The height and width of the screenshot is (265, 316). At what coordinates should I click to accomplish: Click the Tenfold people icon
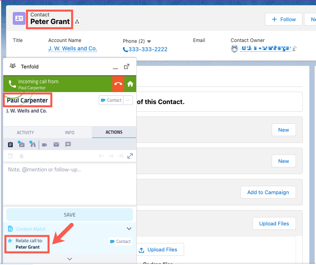pyautogui.click(x=13, y=66)
